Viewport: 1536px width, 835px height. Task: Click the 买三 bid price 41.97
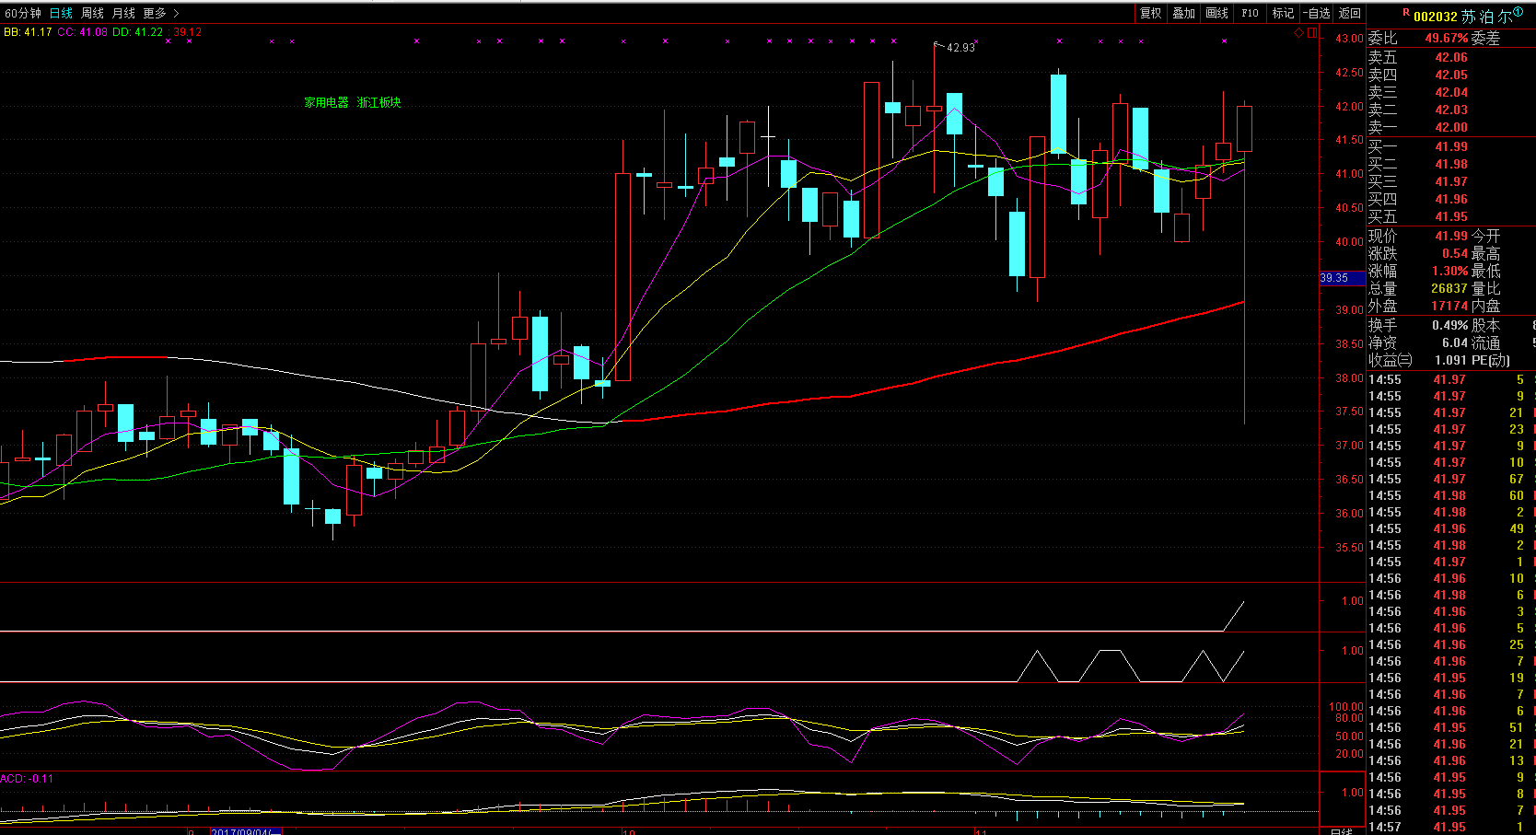point(1451,181)
